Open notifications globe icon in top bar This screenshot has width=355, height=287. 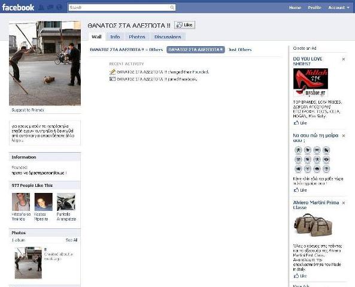[x=59, y=7]
